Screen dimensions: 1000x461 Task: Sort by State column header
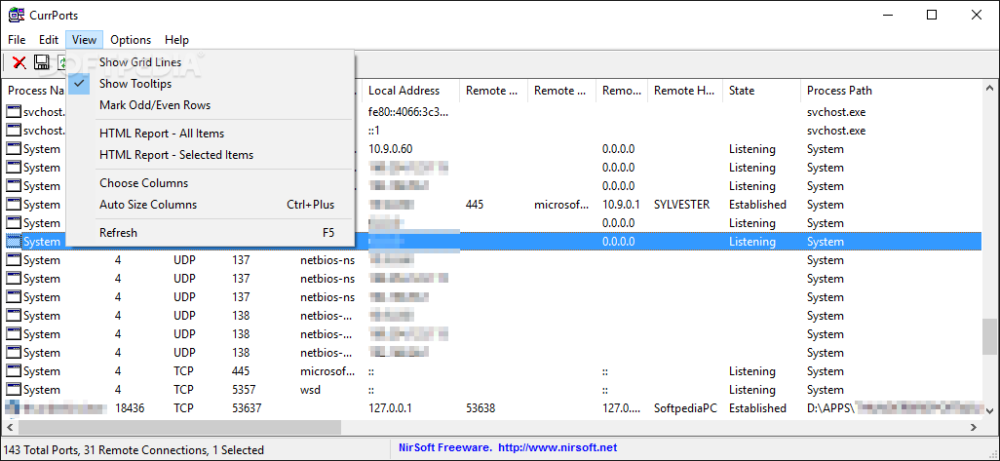[761, 91]
